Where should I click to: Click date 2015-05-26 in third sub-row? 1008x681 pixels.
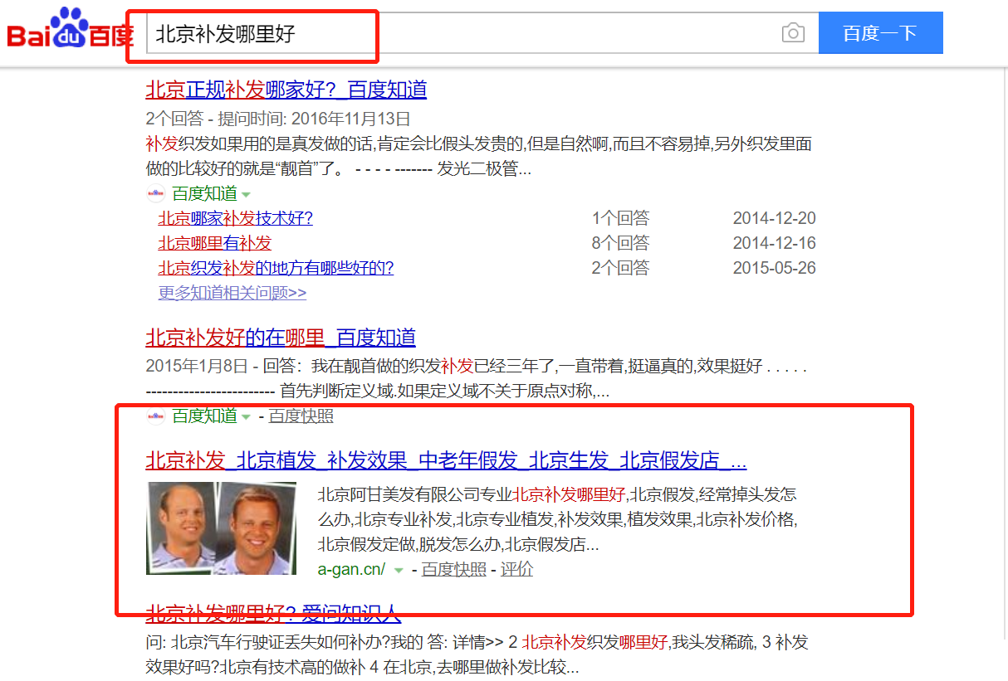pos(774,268)
